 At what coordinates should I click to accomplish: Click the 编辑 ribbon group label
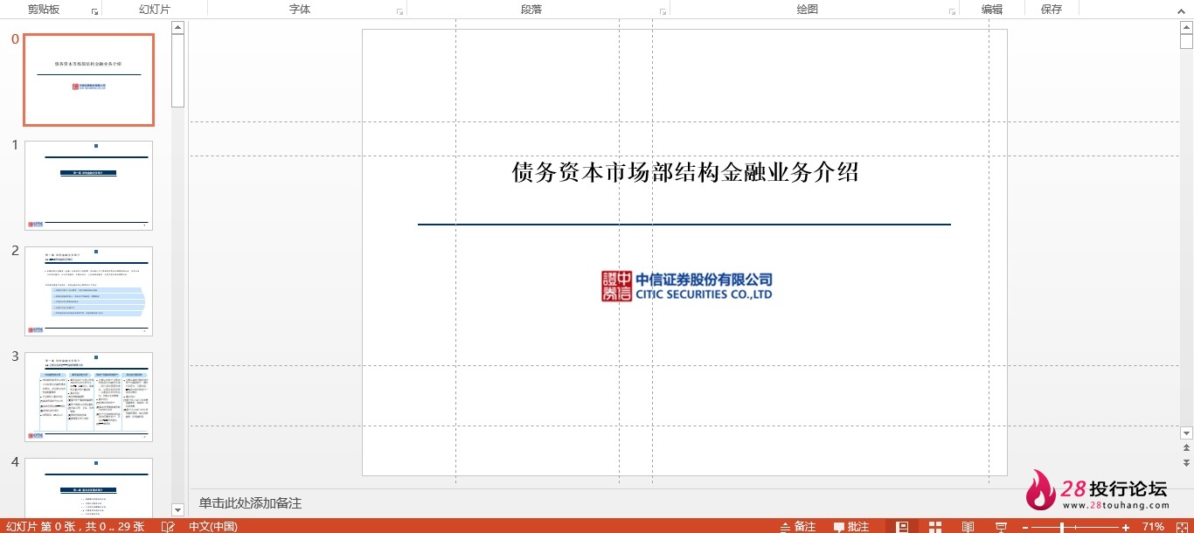tap(992, 10)
